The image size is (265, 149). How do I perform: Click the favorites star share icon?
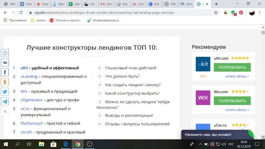(5, 53)
